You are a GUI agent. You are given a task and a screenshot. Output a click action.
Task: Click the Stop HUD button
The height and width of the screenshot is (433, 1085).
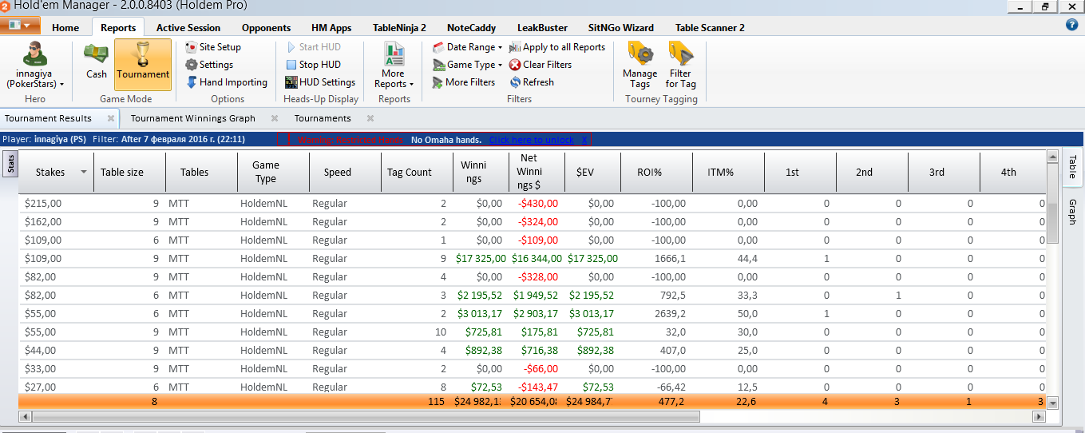(314, 65)
